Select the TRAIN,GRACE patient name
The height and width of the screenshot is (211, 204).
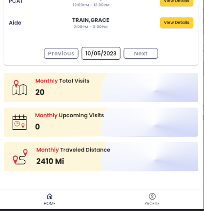tap(91, 20)
